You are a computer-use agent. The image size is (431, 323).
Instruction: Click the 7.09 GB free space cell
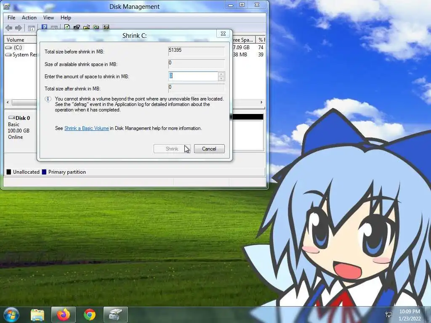(x=241, y=48)
